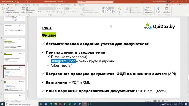Switch to the Главная ribbon tab
This screenshot has height=106, width=189.
10,5
